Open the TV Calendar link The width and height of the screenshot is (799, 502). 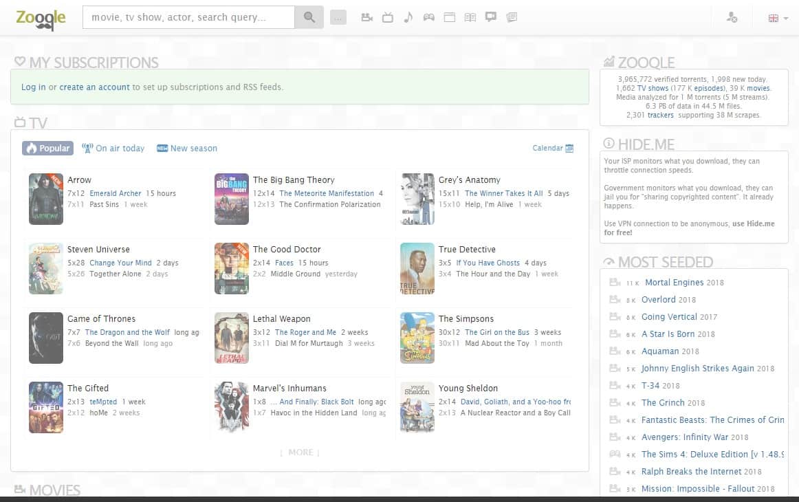tap(553, 149)
